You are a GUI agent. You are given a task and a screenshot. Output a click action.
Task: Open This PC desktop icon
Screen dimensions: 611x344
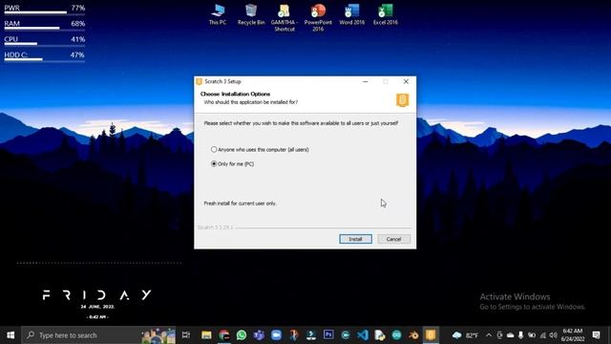(x=218, y=15)
